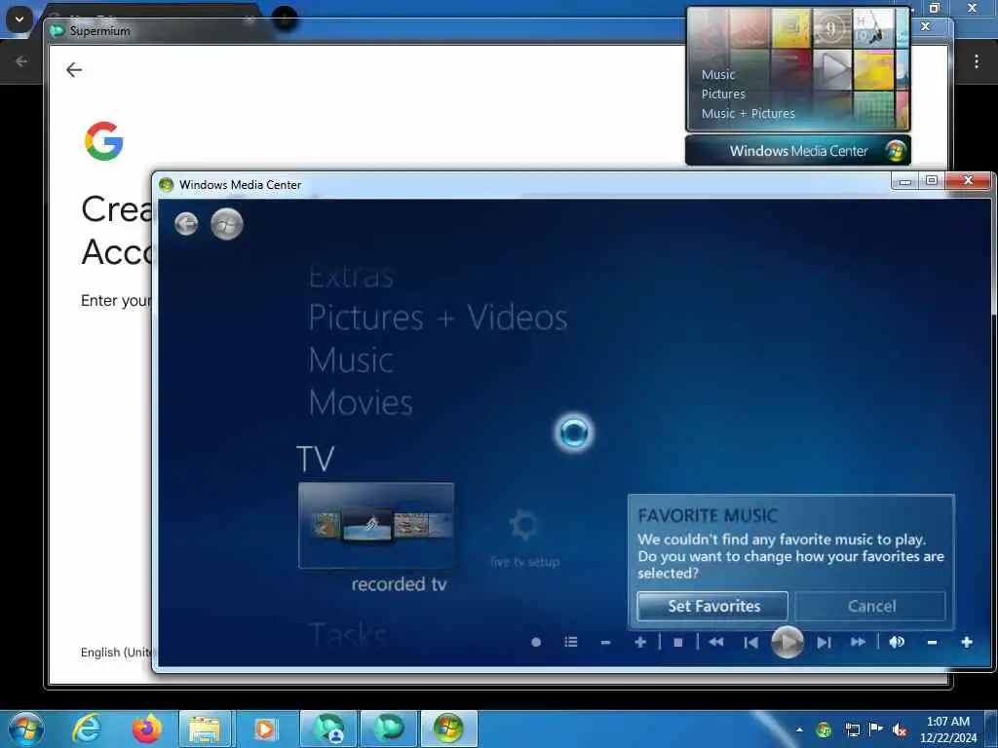This screenshot has width=998, height=748.
Task: Click Set Favorites in Favorite Music dialog
Action: pyautogui.click(x=712, y=606)
